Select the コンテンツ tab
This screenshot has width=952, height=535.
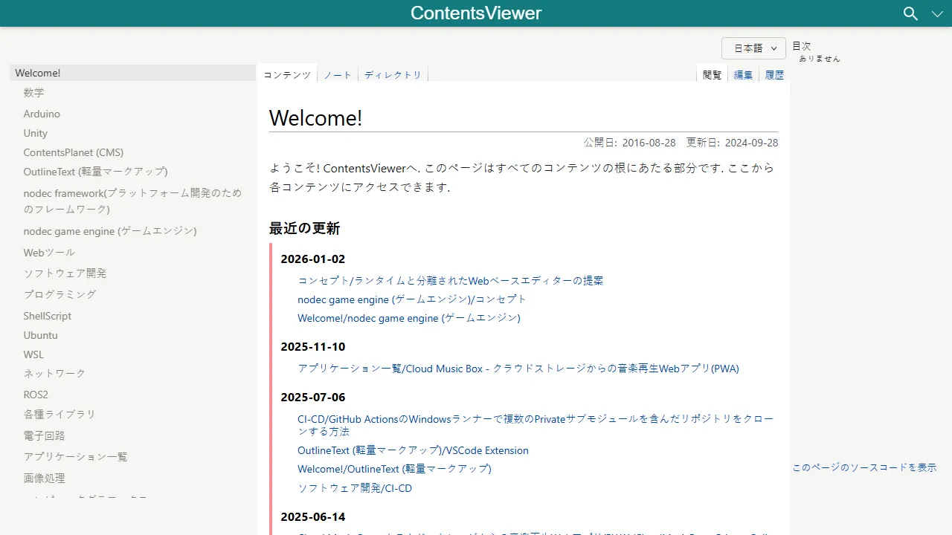coord(286,74)
